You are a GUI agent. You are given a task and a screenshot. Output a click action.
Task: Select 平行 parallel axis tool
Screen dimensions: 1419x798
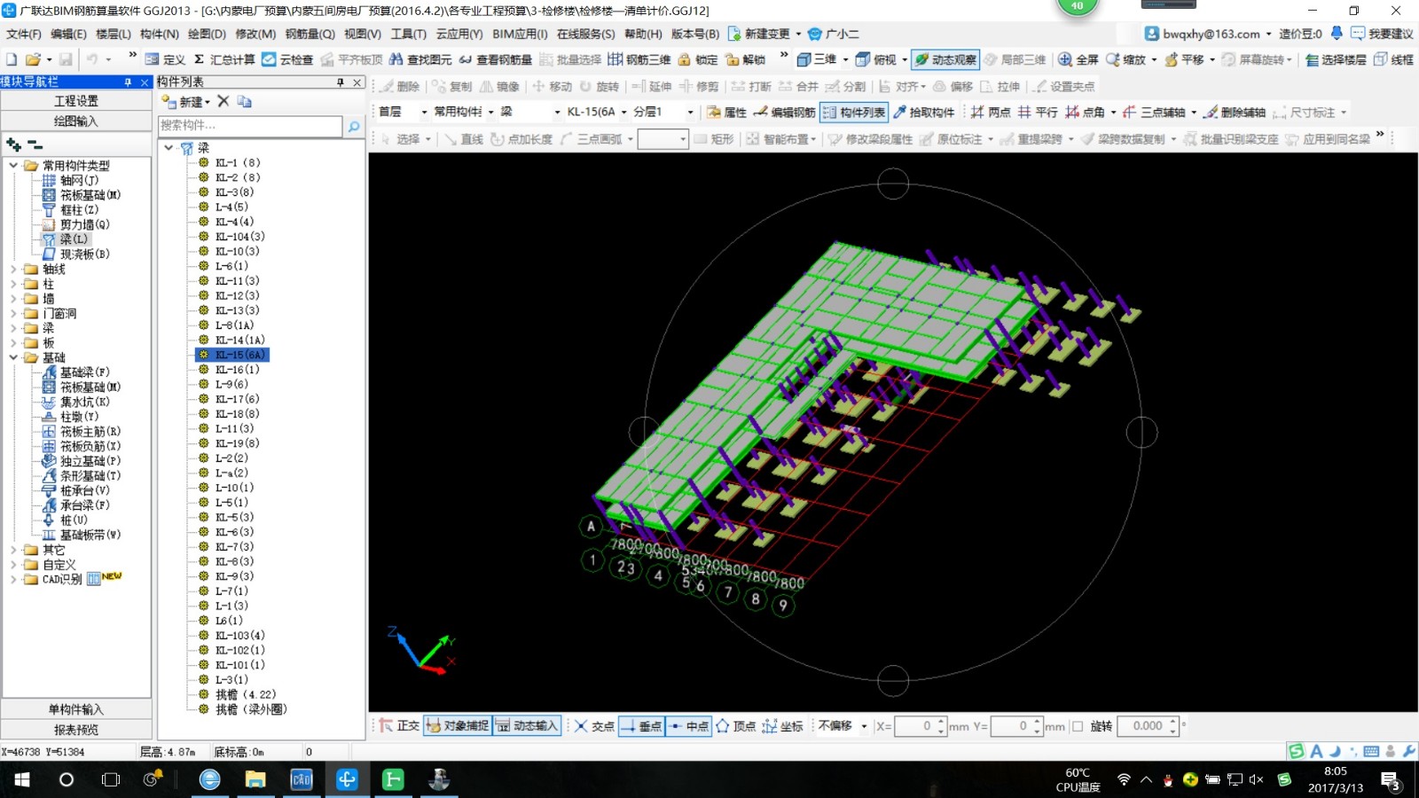point(1038,113)
